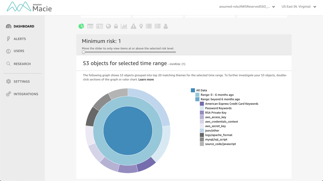This screenshot has height=181, width=323.
Task: Click the Learn more link
Action: point(146,79)
